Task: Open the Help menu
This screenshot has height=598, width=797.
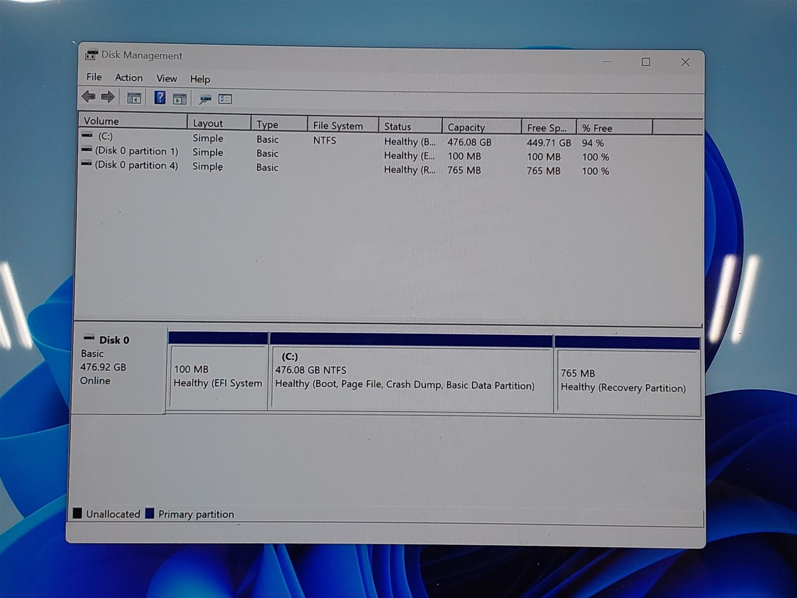Action: click(200, 79)
